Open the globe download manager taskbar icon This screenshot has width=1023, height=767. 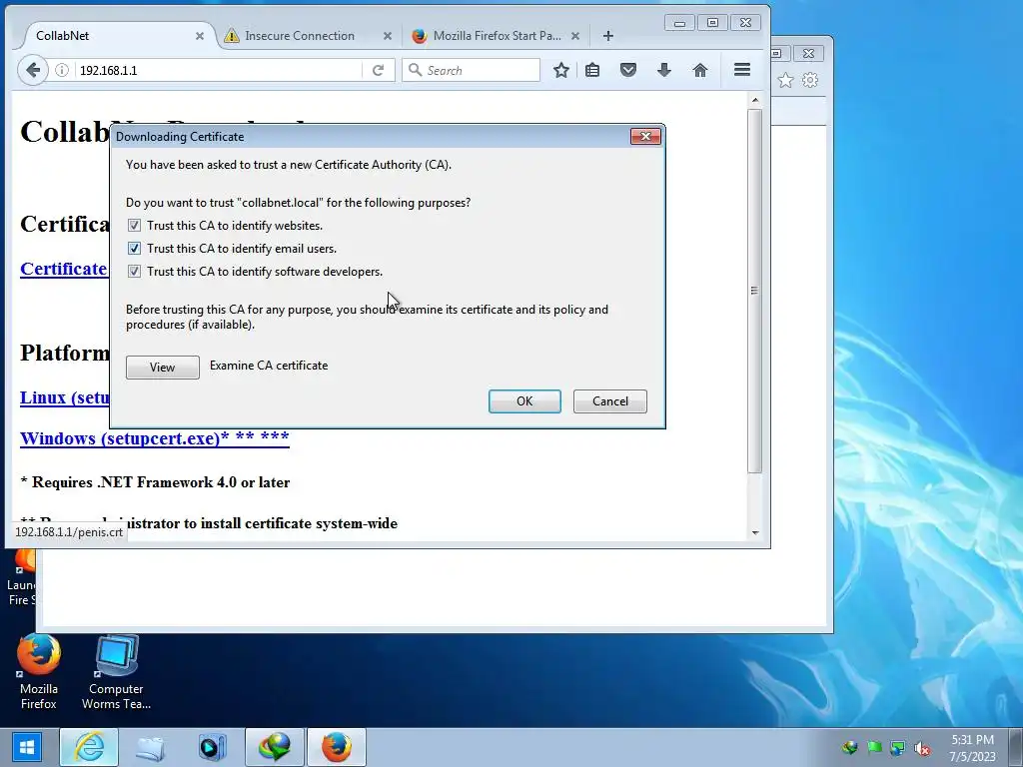click(x=275, y=747)
